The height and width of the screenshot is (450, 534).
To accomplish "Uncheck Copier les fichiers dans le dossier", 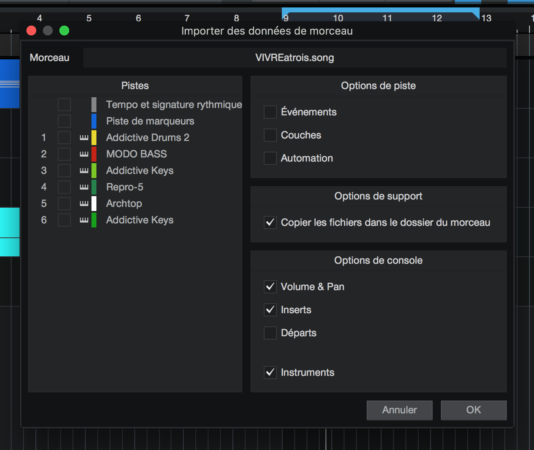I will tap(270, 223).
